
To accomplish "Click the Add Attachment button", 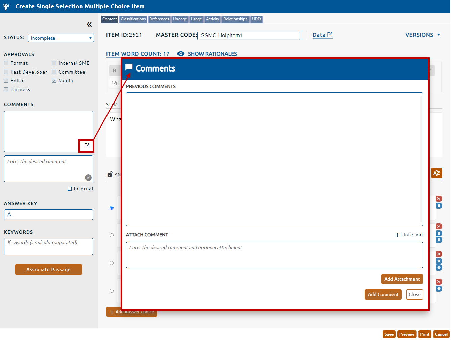I will pos(402,279).
